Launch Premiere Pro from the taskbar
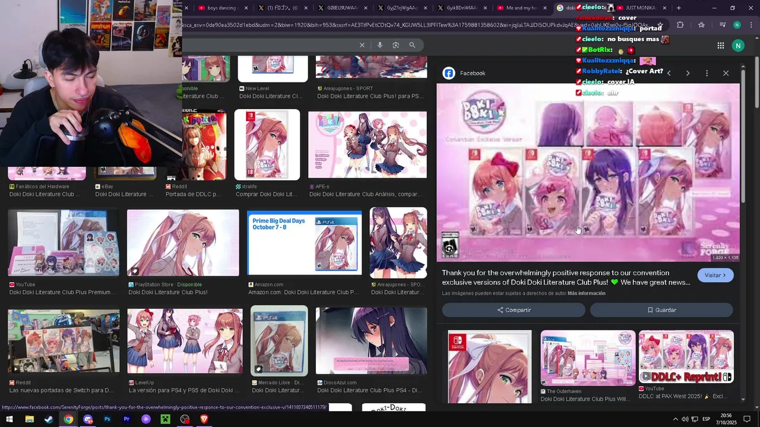 click(126, 419)
